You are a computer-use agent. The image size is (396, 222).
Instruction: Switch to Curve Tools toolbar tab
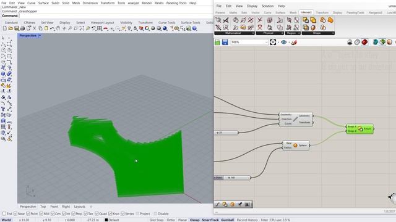pyautogui.click(x=166, y=22)
